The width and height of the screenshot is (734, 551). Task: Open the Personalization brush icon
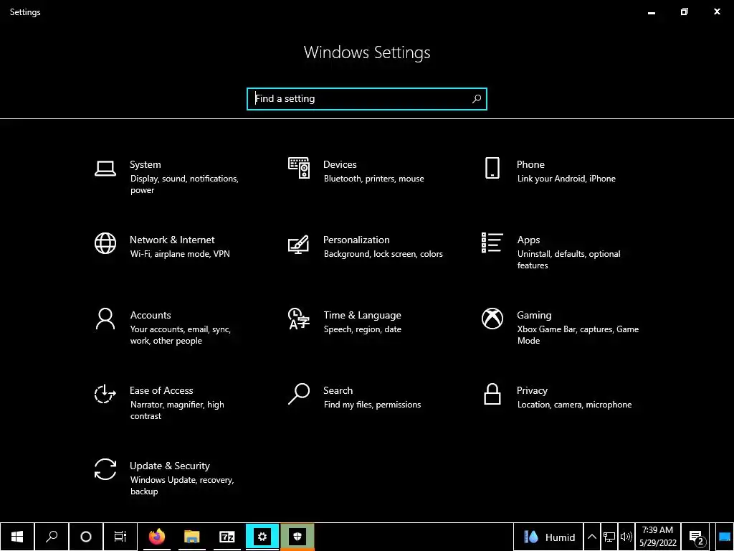[x=299, y=244]
